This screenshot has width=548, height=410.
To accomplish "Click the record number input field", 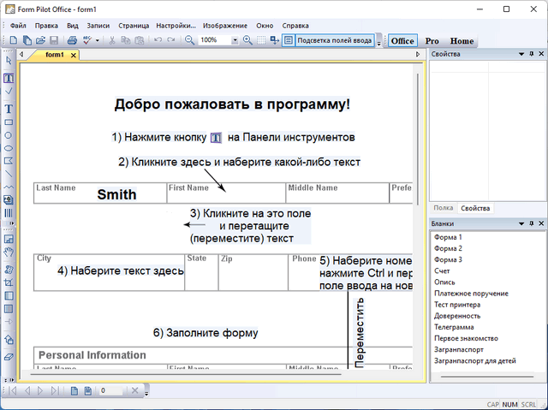I will pos(111,391).
